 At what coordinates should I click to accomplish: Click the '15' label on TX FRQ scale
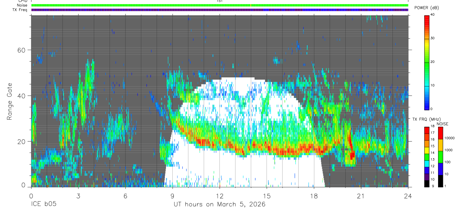click(433, 146)
